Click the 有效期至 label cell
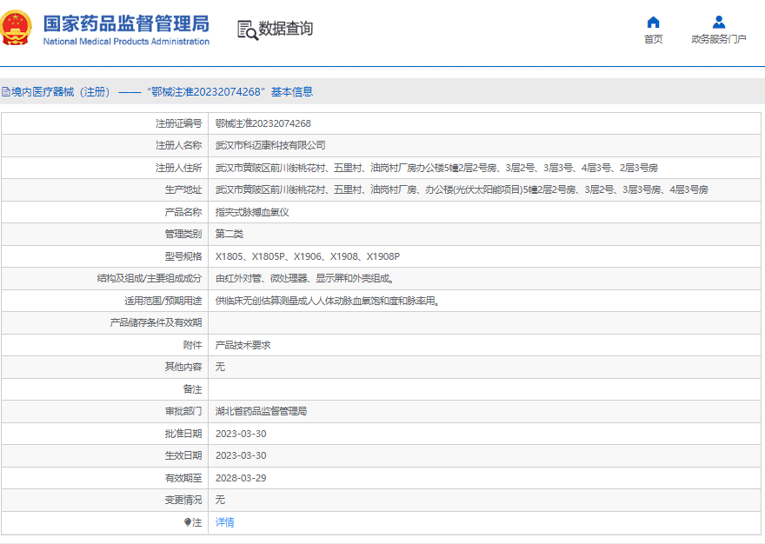This screenshot has height=544, width=765. coord(105,478)
